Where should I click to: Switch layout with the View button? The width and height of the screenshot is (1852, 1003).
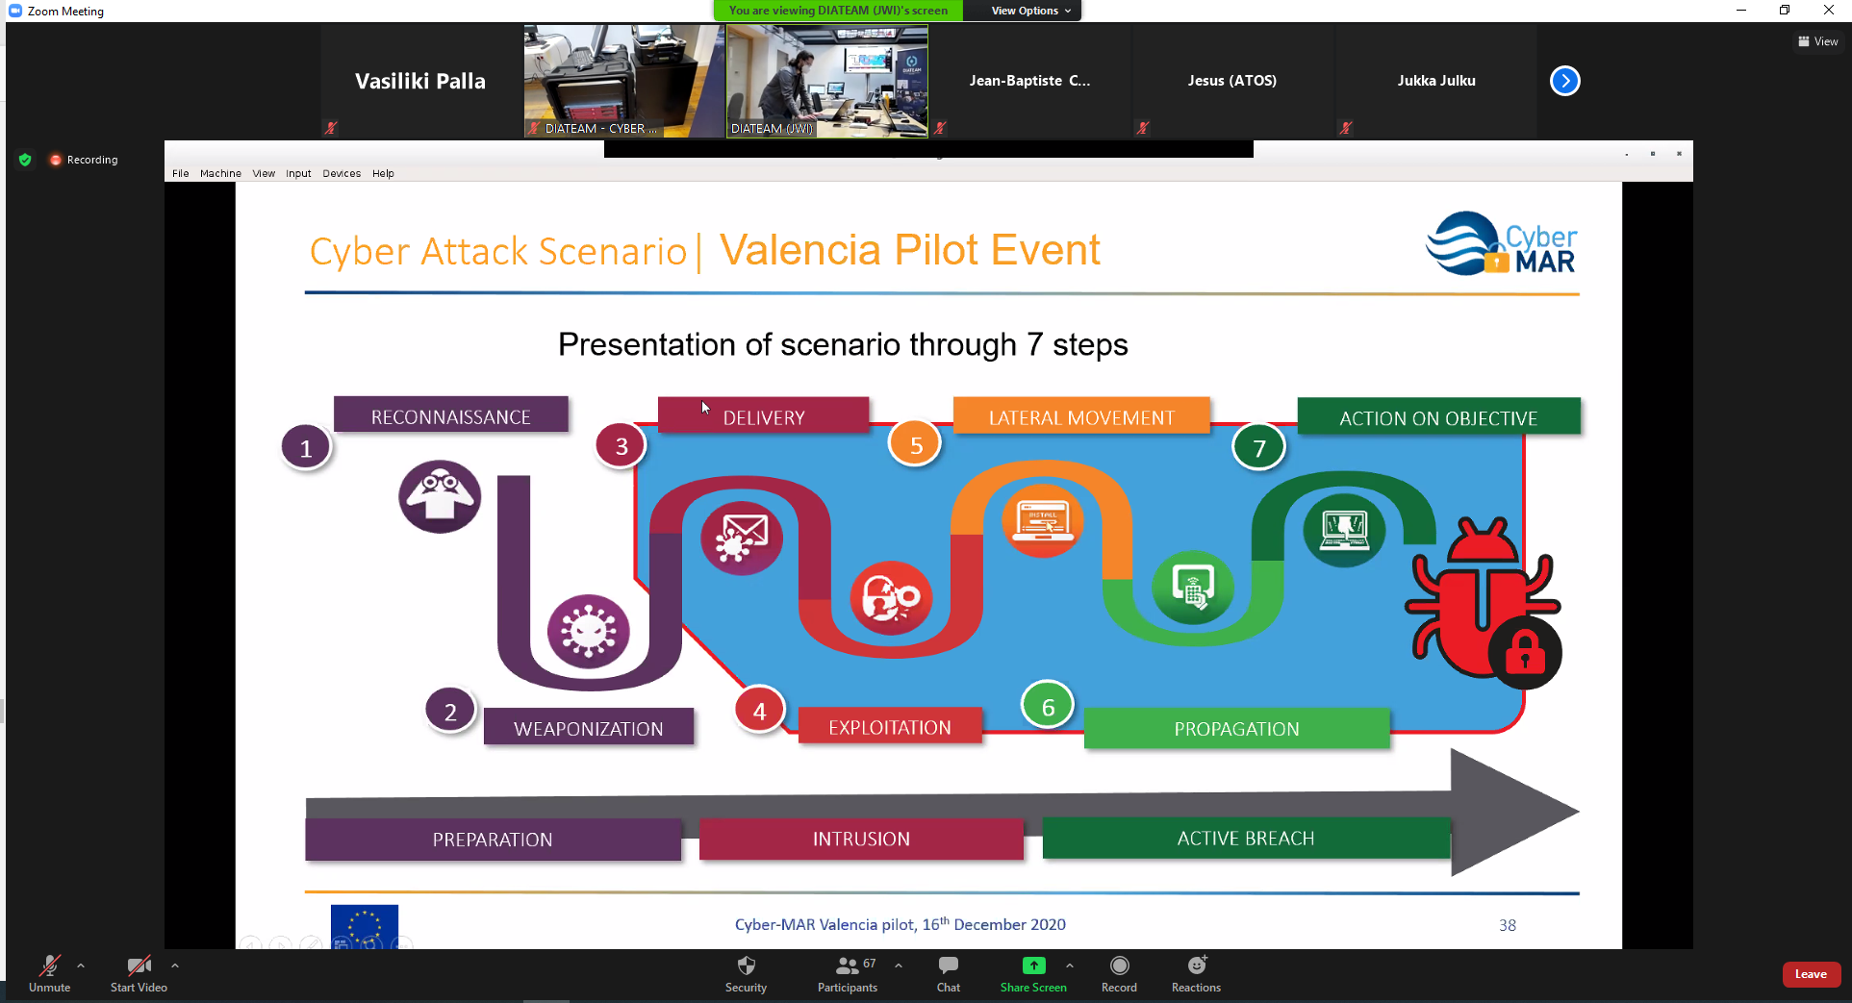coord(1817,41)
